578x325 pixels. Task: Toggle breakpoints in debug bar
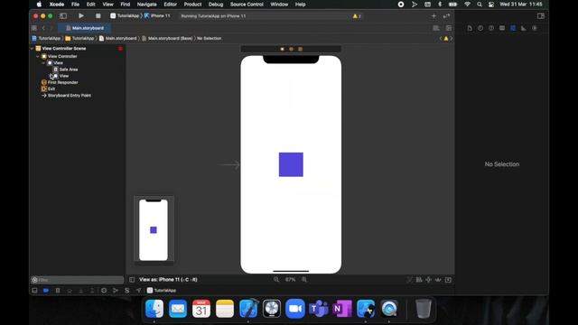[x=46, y=291]
